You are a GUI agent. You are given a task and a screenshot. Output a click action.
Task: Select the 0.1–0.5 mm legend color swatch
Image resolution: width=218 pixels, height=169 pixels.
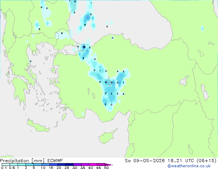point(6,165)
